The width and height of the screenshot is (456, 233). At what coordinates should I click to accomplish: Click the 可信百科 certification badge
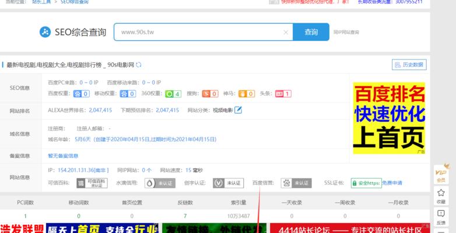[92, 183]
